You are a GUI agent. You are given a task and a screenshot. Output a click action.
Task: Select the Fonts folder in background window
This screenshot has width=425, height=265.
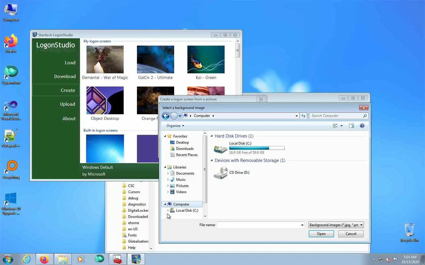click(x=129, y=235)
